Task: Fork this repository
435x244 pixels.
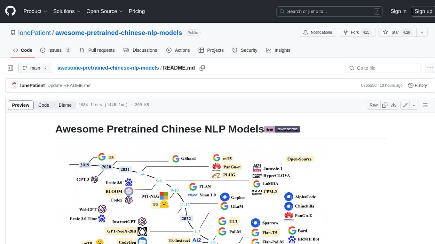Action: coord(357,33)
